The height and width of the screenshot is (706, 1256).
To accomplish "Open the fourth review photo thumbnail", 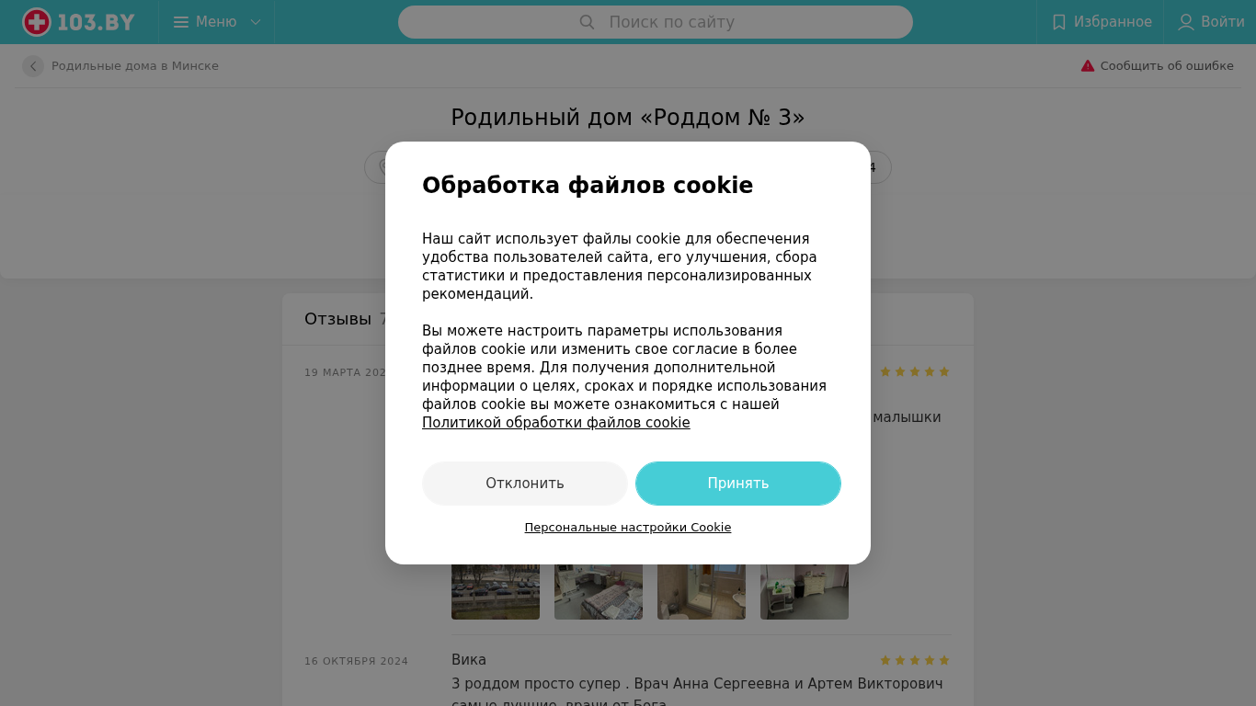I will coord(805,592).
